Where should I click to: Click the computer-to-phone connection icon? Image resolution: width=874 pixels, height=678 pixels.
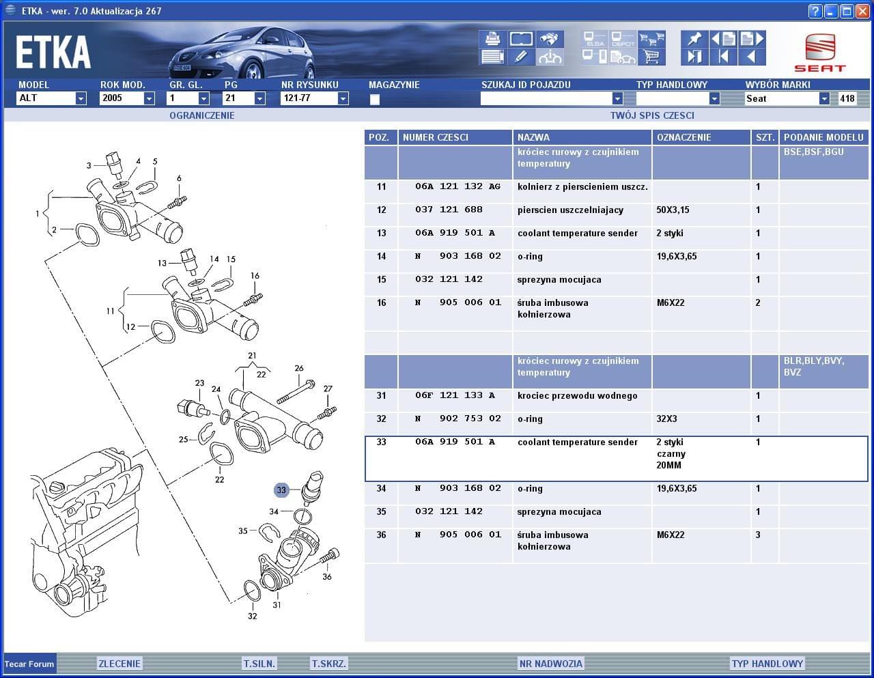[595, 57]
